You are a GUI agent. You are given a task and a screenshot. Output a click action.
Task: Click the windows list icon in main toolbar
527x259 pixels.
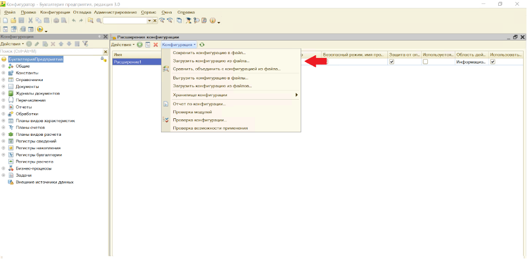tap(179, 20)
